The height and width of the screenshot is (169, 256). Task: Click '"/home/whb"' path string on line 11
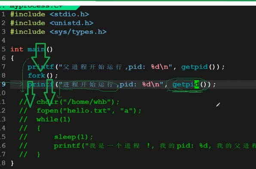point(87,102)
